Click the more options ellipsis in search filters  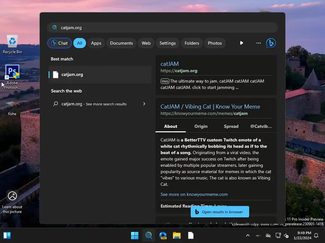pos(258,43)
